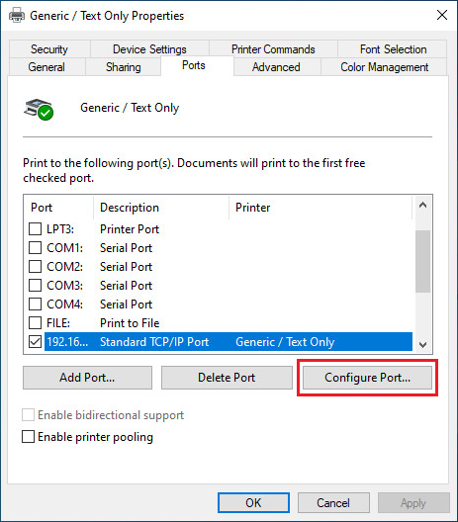Screen dimensions: 458x522
Task: Check the LPT3 port checkbox
Action: 35,229
